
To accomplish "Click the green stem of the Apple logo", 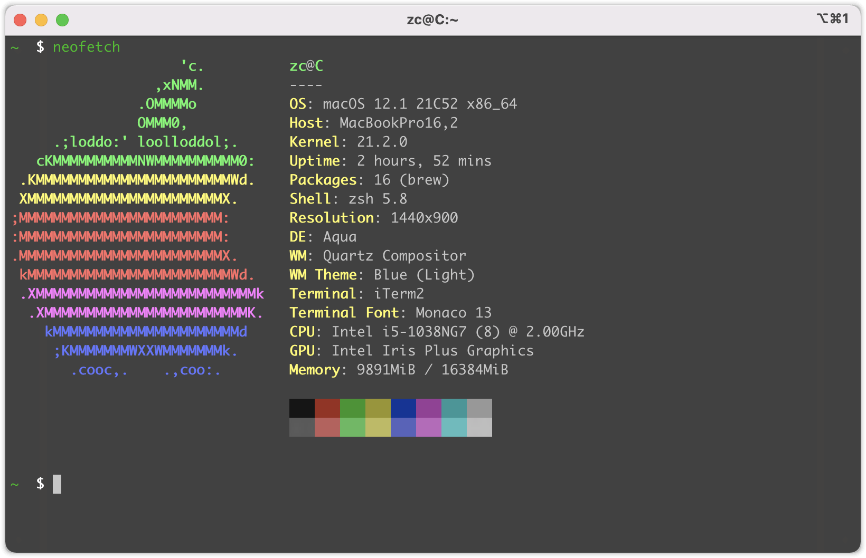I will point(172,94).
